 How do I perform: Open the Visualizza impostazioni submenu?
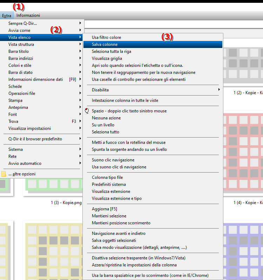[x=41, y=128]
